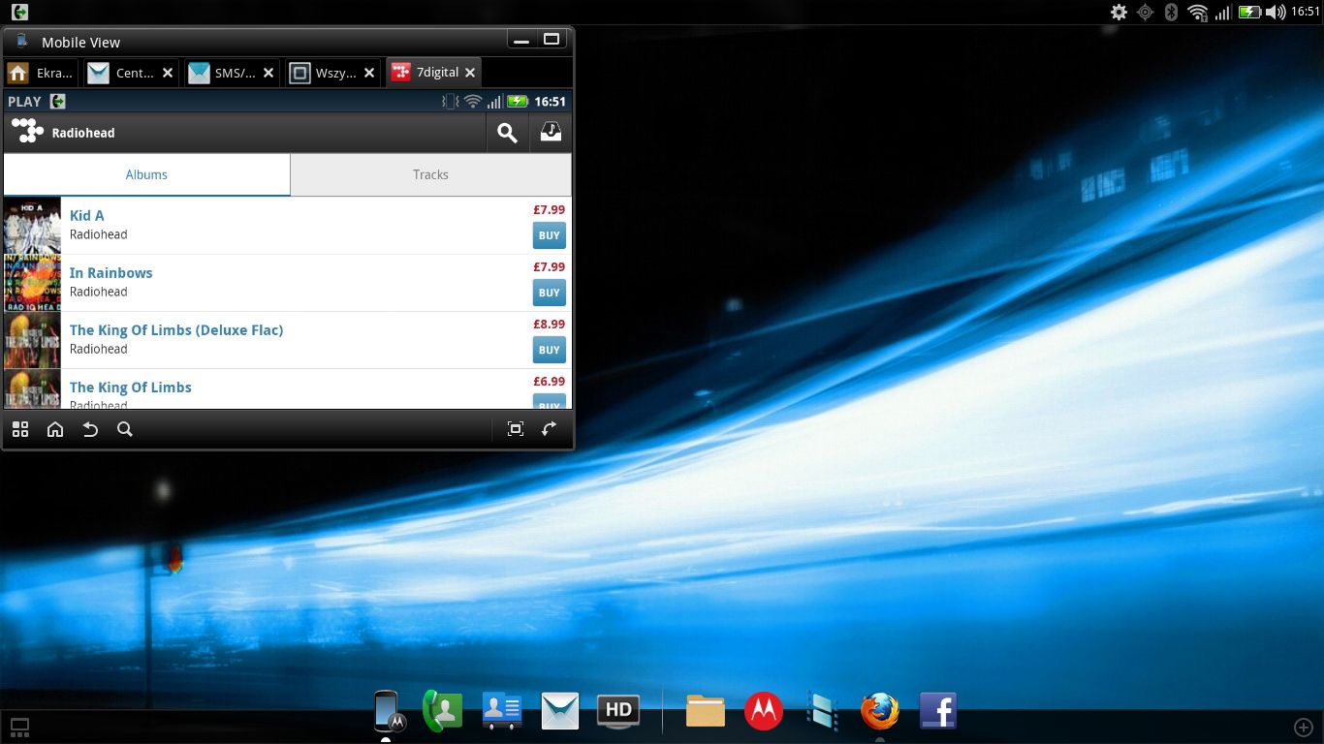Close the Wszy... tab
The height and width of the screenshot is (744, 1324).
[369, 73]
